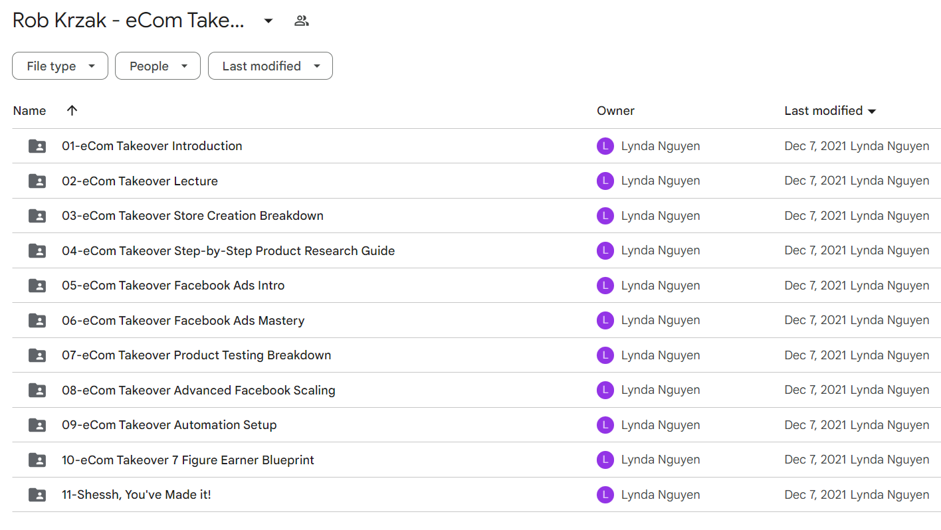Select 03-eCom Takeover Store Creation Breakdown
The width and height of the screenshot is (941, 530).
(x=193, y=216)
